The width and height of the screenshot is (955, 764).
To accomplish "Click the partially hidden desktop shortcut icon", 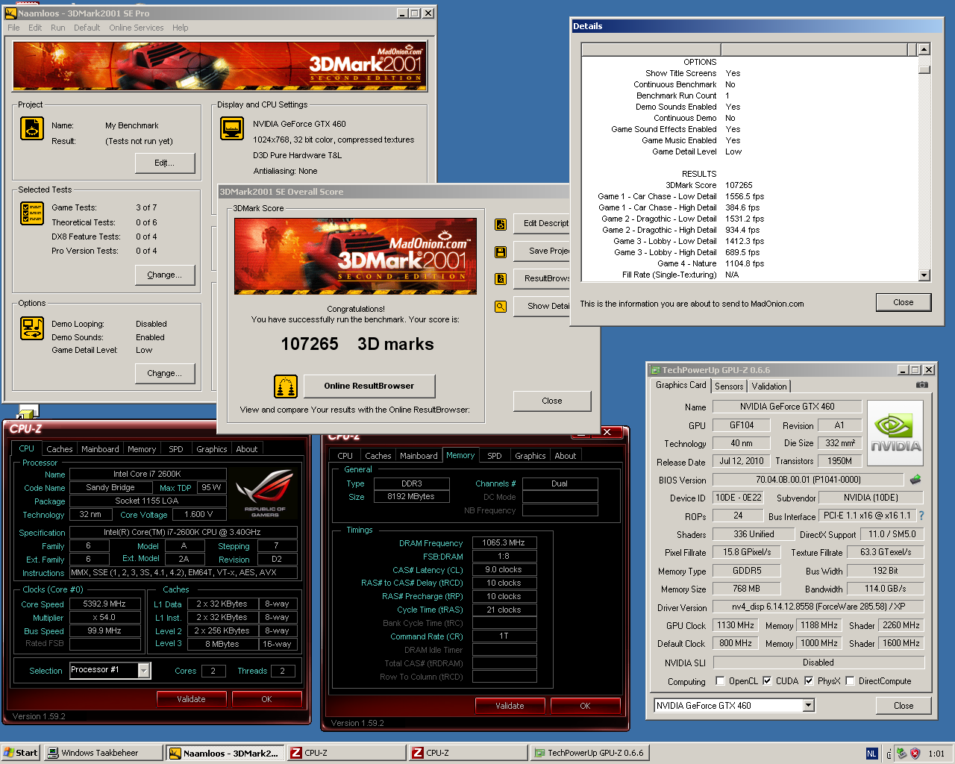I will 28,411.
